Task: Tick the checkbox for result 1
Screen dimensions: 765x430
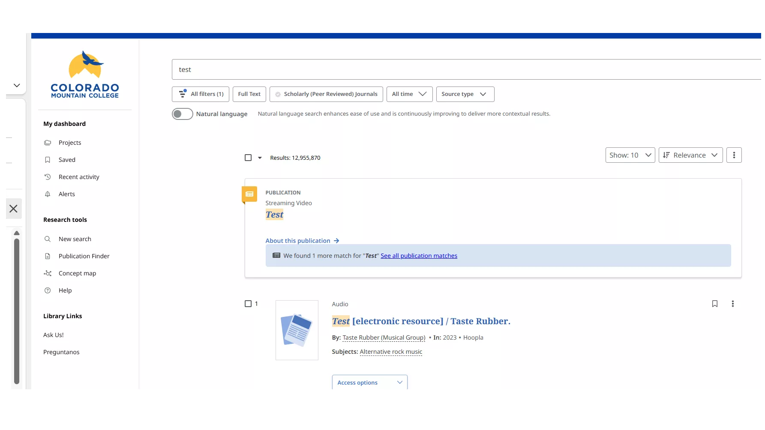Action: click(248, 304)
